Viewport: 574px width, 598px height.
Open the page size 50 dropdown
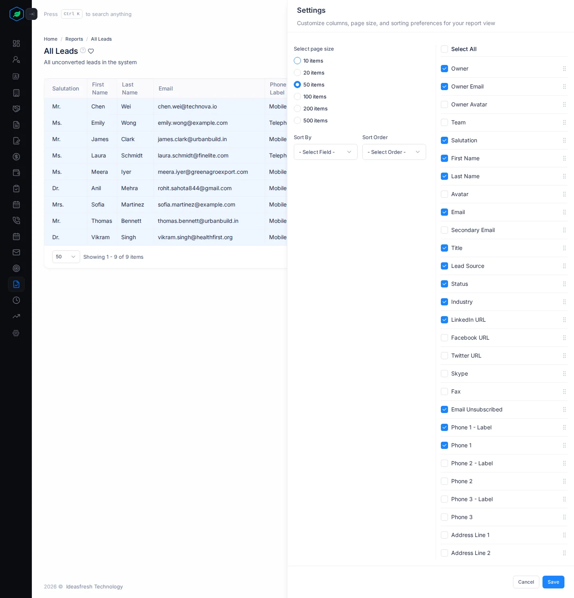(x=66, y=257)
